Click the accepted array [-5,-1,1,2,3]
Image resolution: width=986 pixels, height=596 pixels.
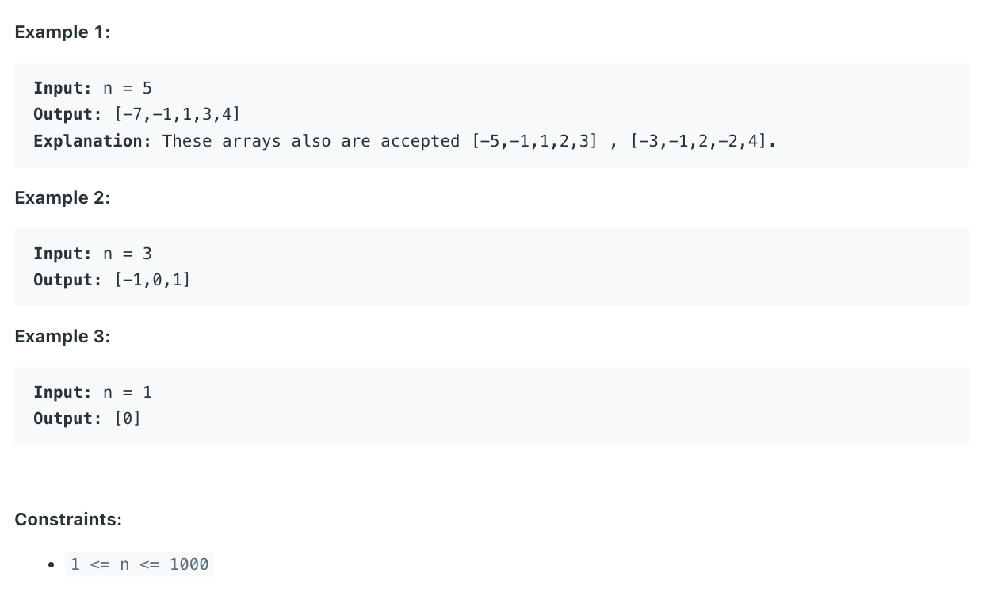534,141
